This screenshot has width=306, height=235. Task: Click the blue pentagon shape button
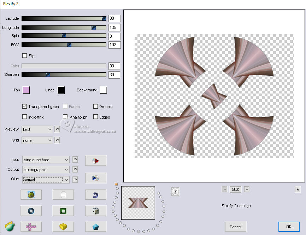[96, 227]
